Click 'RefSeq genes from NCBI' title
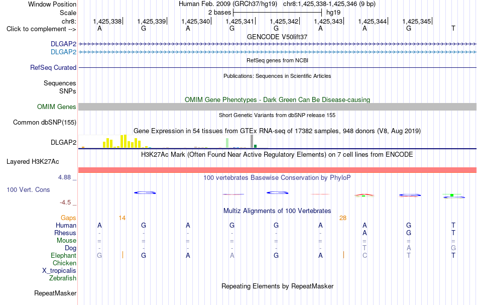477x305 pixels. (277, 60)
